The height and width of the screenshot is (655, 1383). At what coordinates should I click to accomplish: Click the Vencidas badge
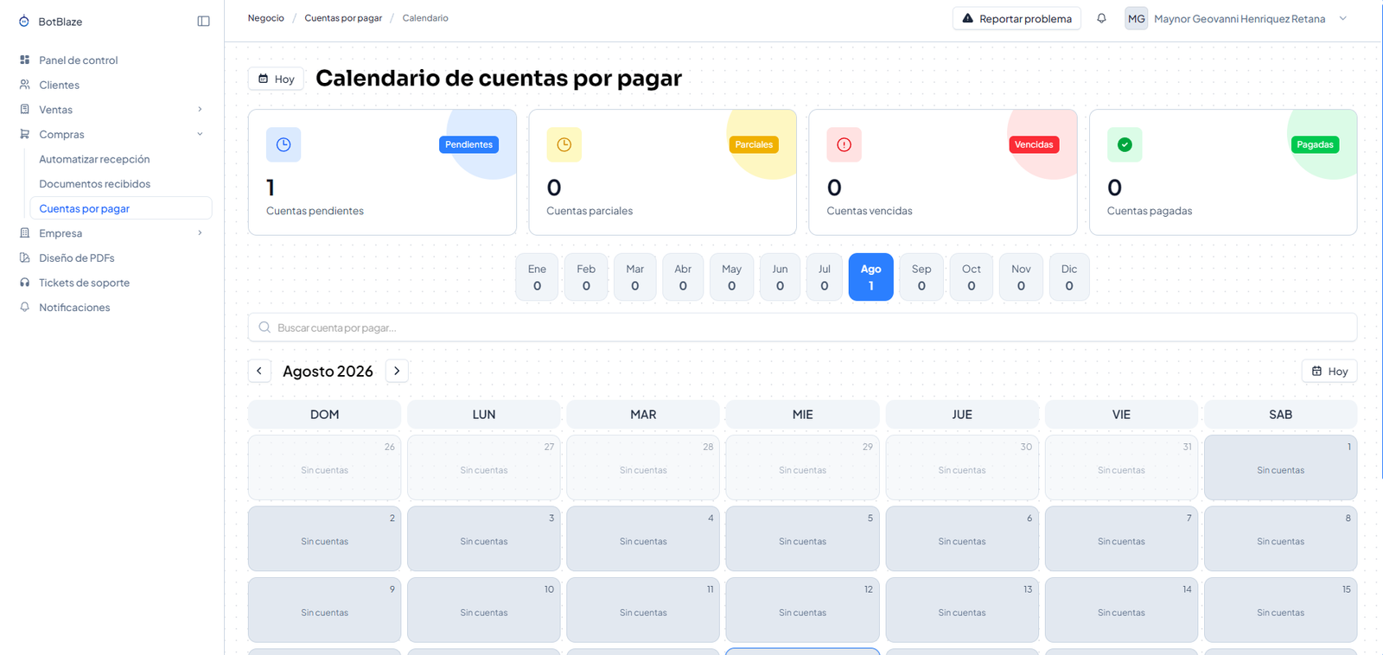click(x=1034, y=144)
